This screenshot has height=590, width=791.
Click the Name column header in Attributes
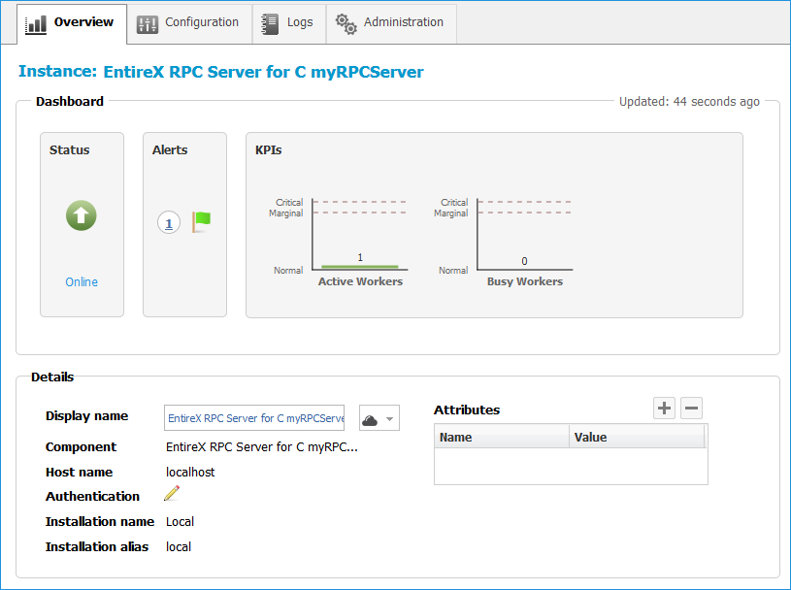tap(502, 437)
